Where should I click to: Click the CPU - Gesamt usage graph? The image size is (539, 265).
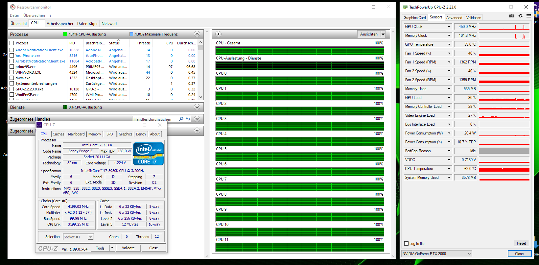coord(300,51)
